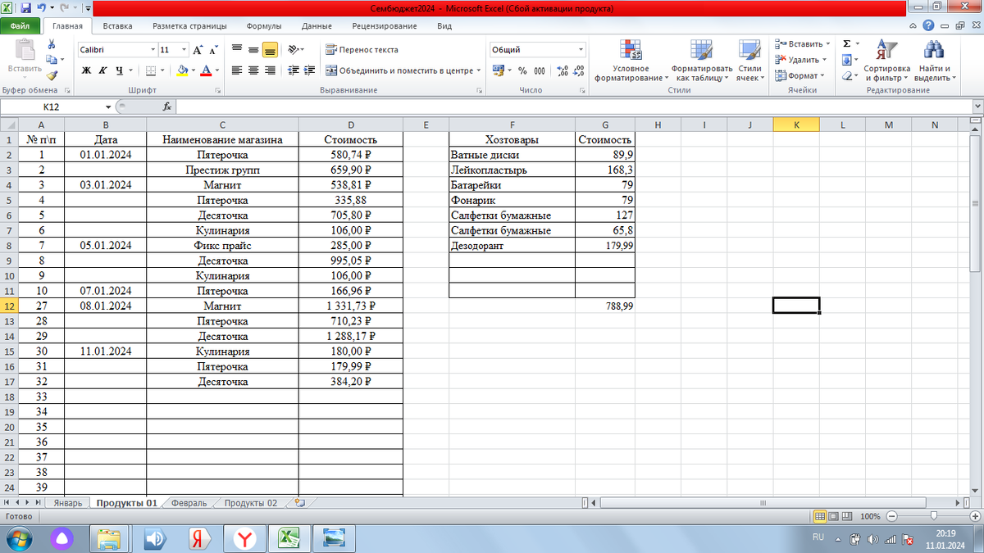The image size is (984, 553).
Task: Click the zoom slider handle
Action: click(933, 517)
